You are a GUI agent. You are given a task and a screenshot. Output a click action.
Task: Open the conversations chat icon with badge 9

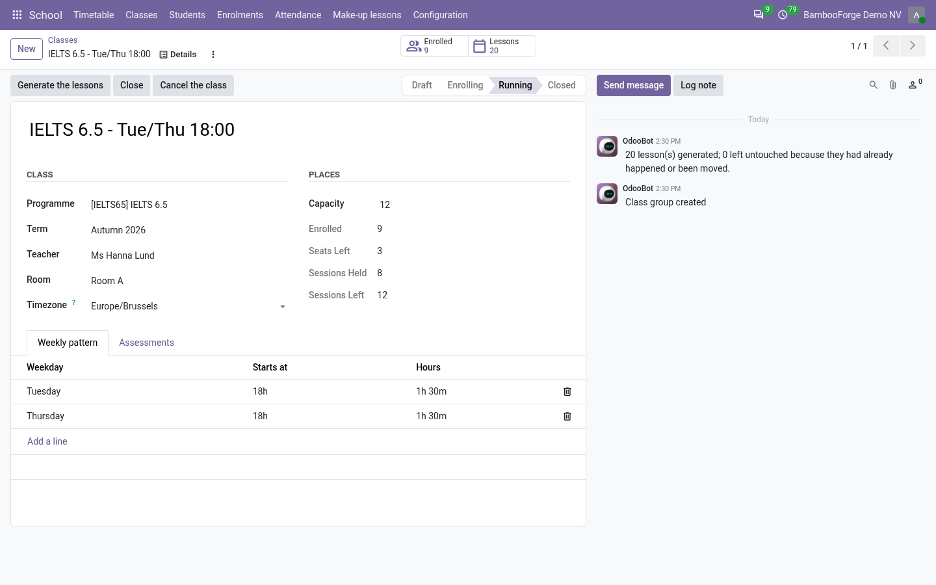[x=759, y=15]
